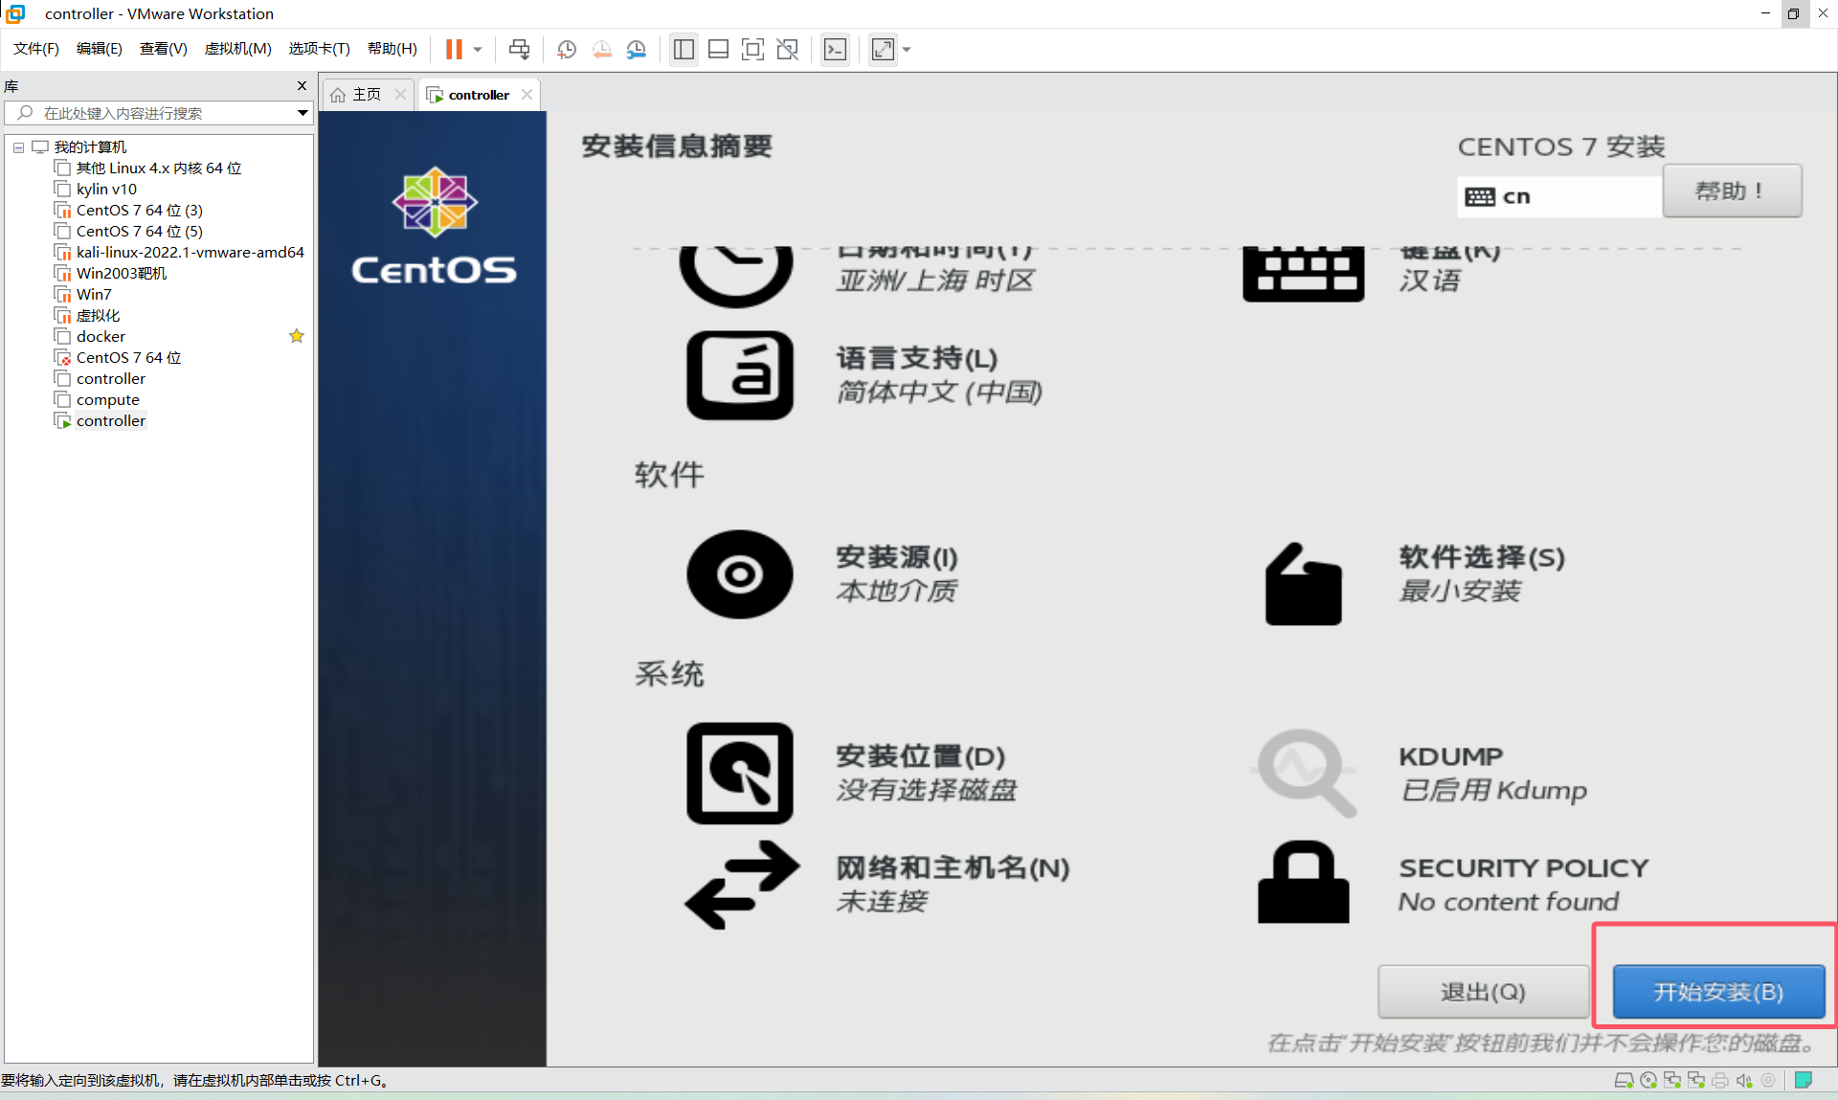The width and height of the screenshot is (1838, 1100).
Task: Select the docker VM in library
Action: pos(101,336)
